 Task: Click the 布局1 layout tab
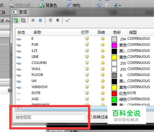pos(74,131)
